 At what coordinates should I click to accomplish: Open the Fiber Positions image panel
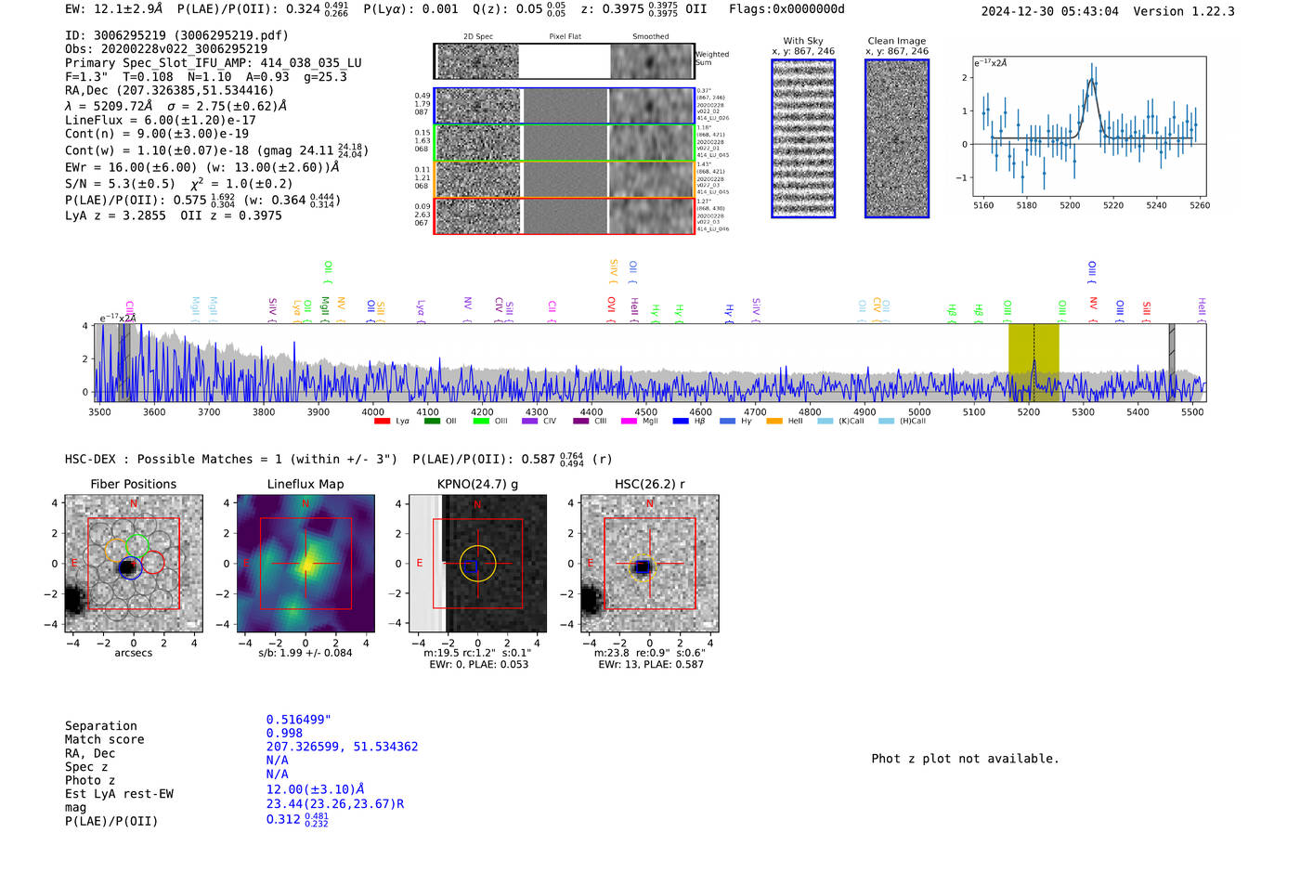(134, 564)
